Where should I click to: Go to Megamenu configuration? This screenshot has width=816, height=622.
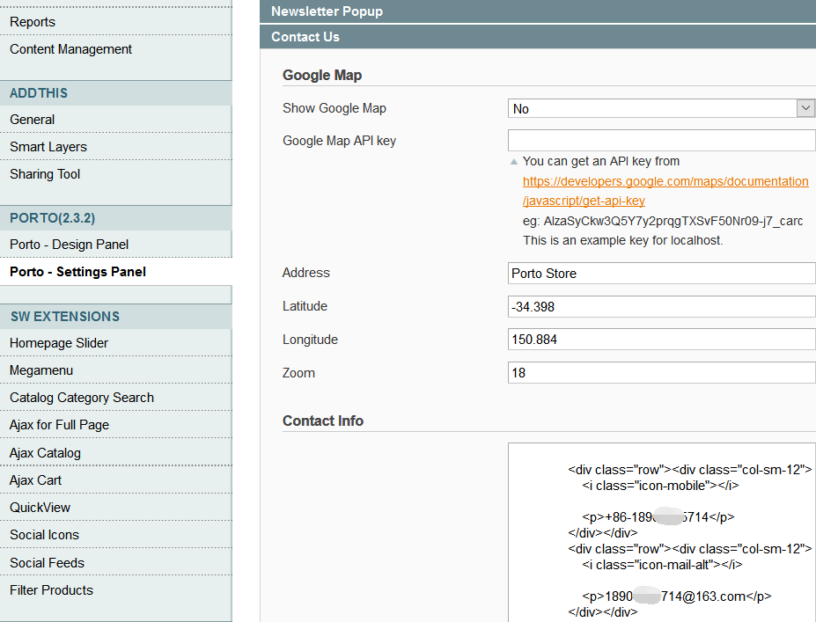point(41,370)
